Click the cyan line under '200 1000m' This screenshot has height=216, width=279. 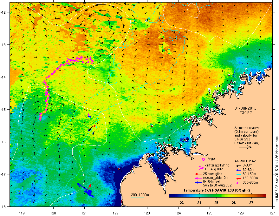click(x=137, y=198)
